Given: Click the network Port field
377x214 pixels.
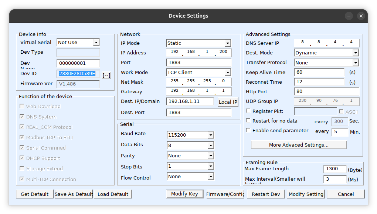Looking at the screenshot, I should [x=198, y=63].
